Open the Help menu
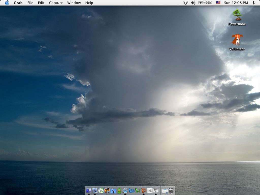Screen dimensions: 260x195 (89, 3)
